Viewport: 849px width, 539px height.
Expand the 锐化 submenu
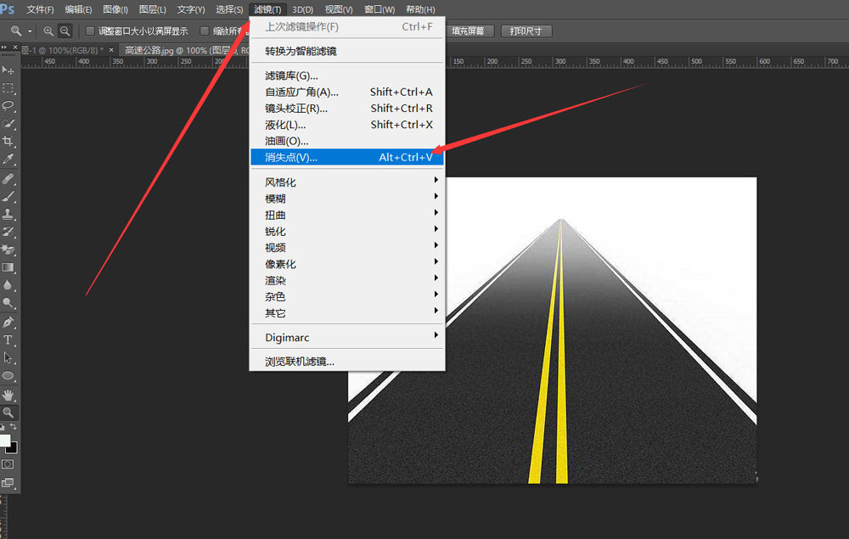coord(347,231)
